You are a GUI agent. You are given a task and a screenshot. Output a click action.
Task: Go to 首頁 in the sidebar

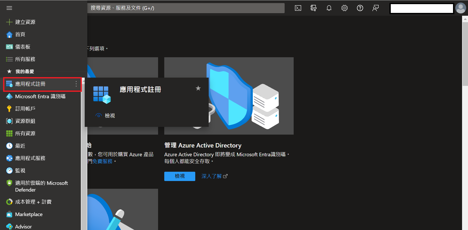(x=20, y=34)
